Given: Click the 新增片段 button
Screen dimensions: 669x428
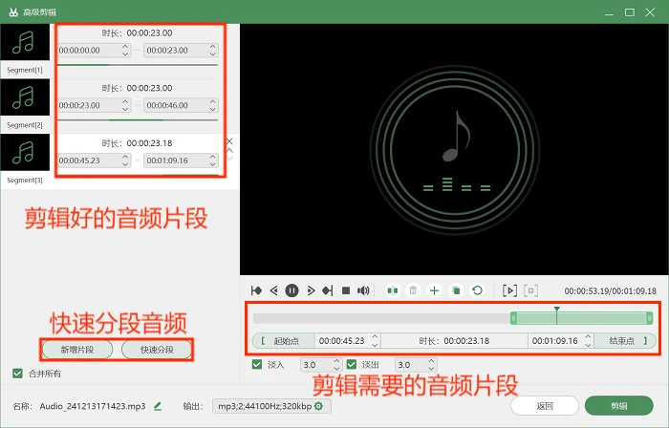Looking at the screenshot, I should (77, 350).
